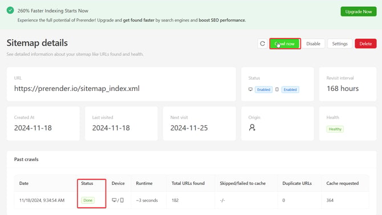Click the Device column header
This screenshot has height=215, width=382.
[x=118, y=183]
